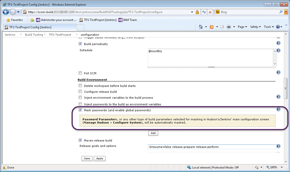Click the page vertical scrollbar thumb
The image size is (290, 172).
point(286,88)
